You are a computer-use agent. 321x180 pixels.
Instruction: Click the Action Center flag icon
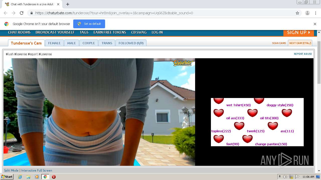[x=297, y=177]
